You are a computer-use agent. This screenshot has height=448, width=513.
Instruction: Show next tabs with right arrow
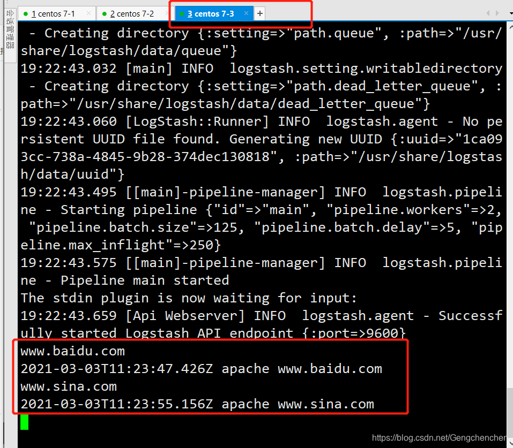[497, 13]
